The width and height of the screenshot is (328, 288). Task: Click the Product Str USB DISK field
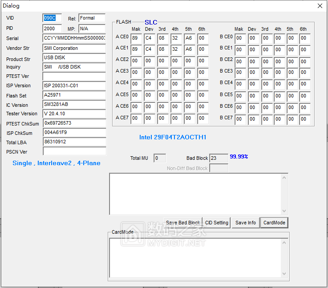coord(74,58)
